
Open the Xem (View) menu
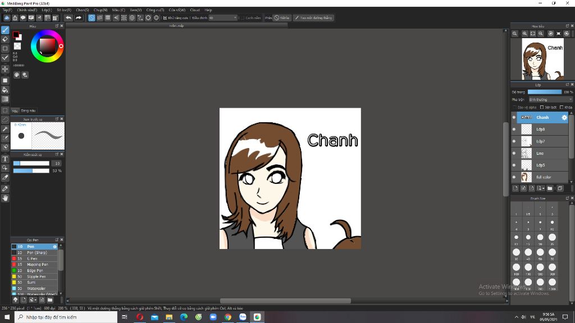tap(136, 10)
